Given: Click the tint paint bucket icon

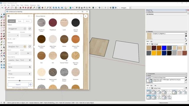Looking at the screenshot, I should coord(30,67).
